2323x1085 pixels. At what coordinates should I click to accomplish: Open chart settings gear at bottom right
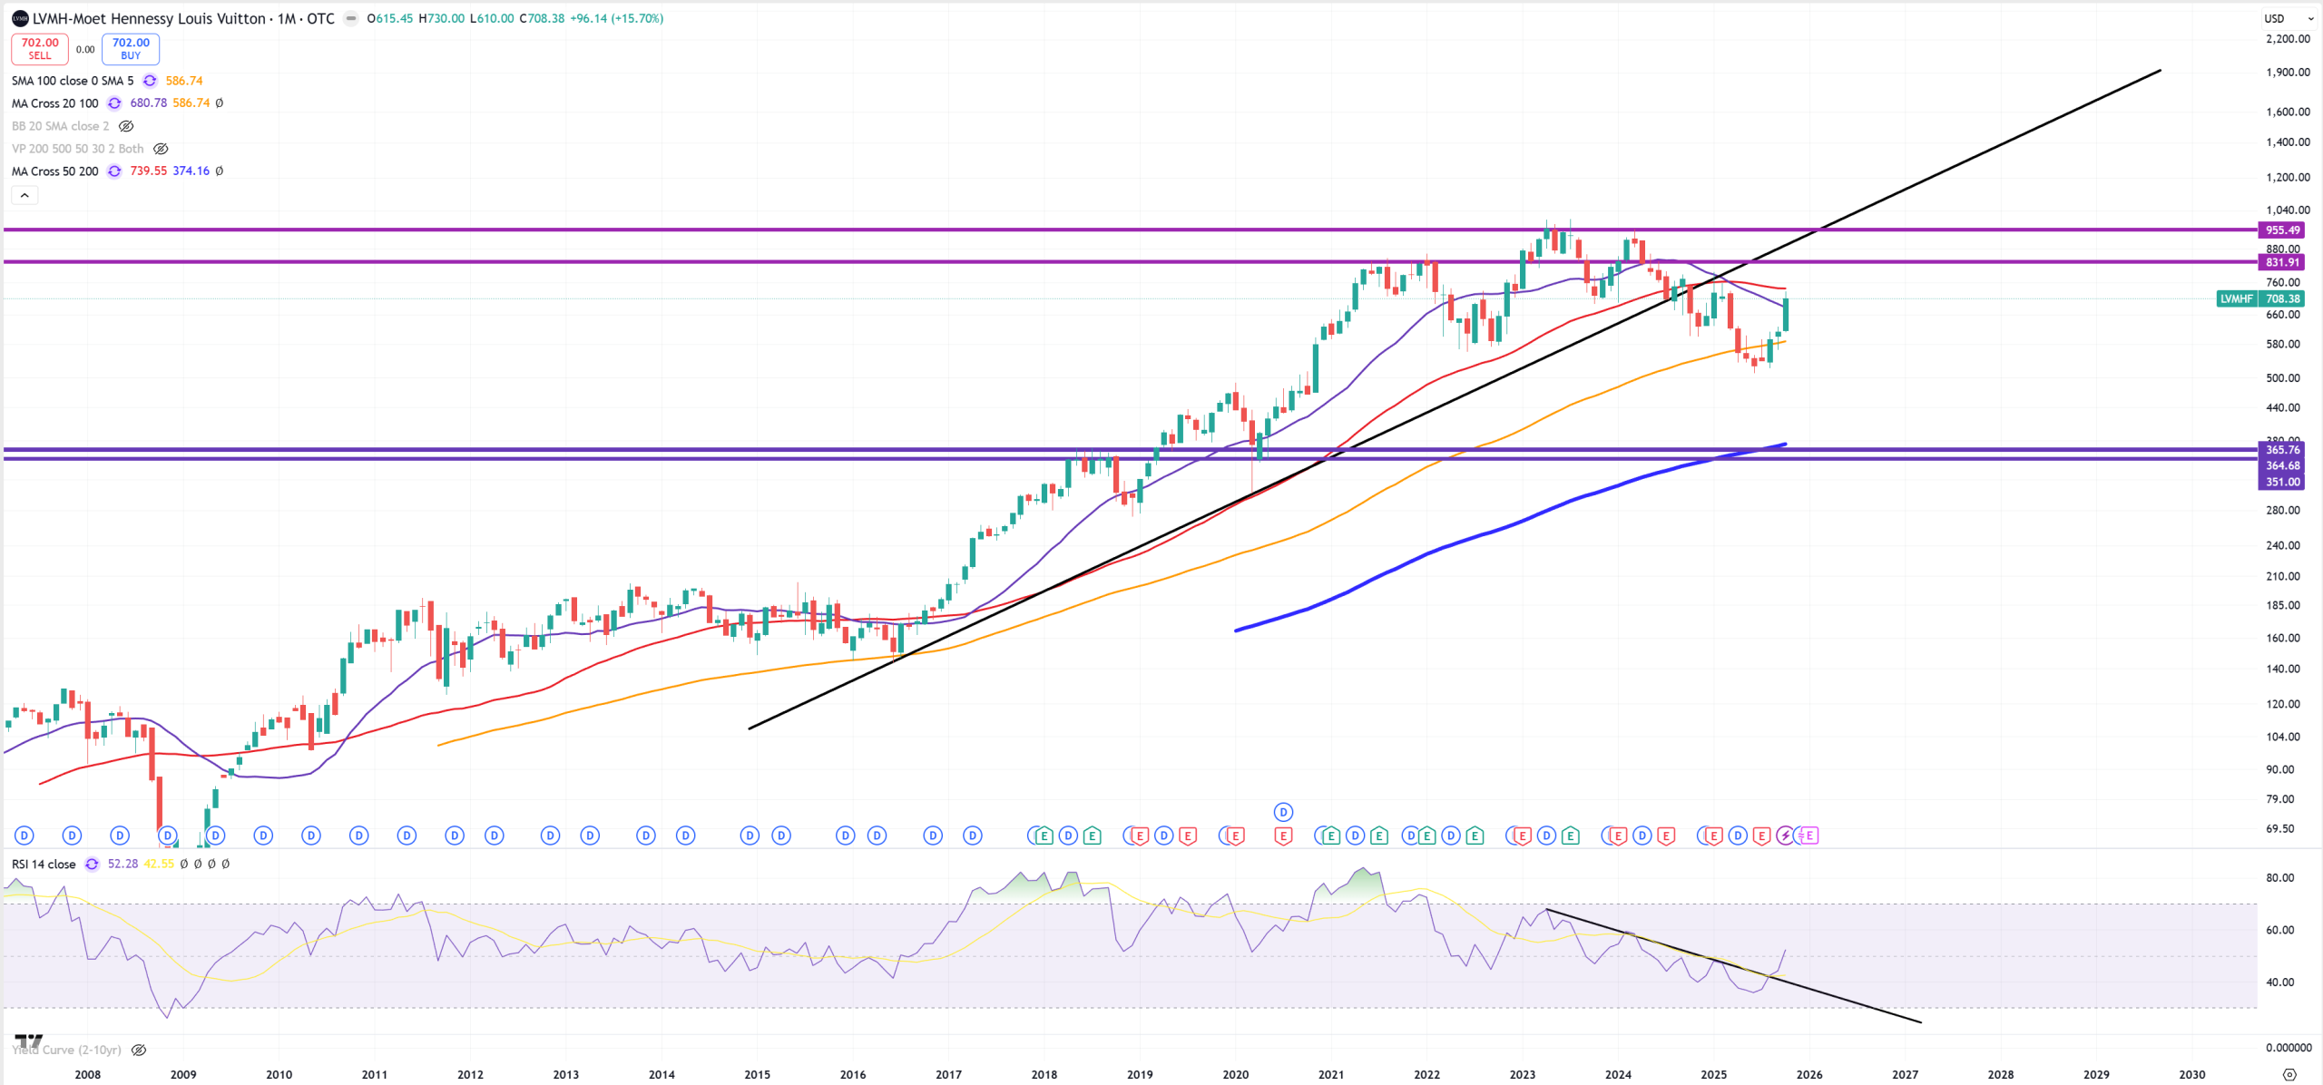(2289, 1074)
